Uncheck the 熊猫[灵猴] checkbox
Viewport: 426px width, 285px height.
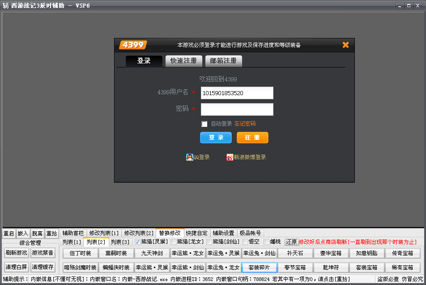[137, 242]
